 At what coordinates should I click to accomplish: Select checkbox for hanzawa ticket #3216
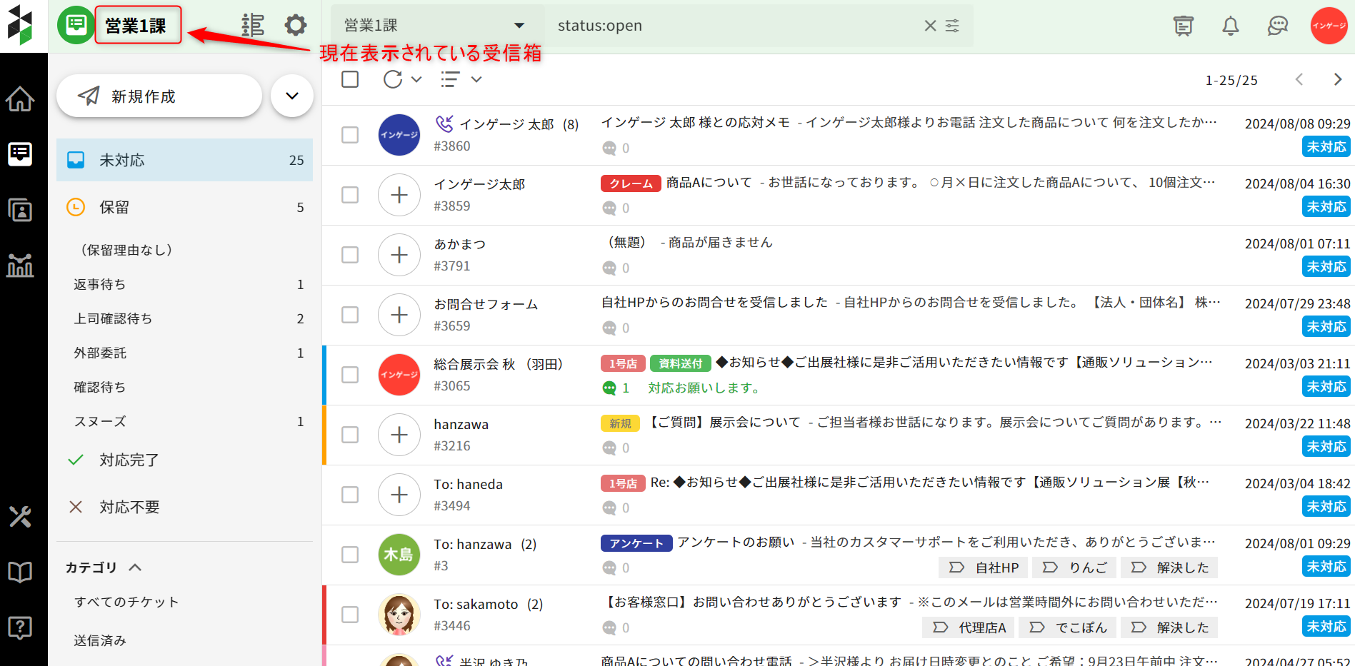click(350, 435)
